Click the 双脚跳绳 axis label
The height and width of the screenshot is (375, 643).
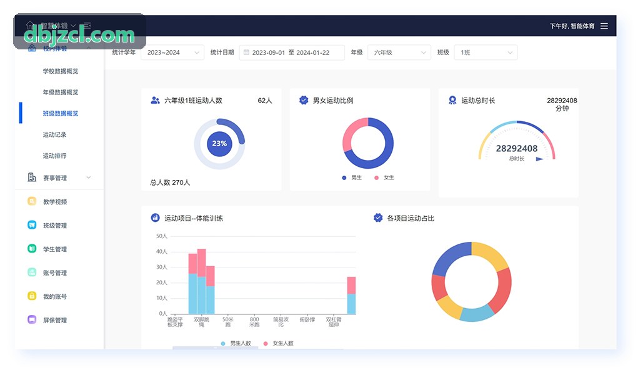(201, 322)
